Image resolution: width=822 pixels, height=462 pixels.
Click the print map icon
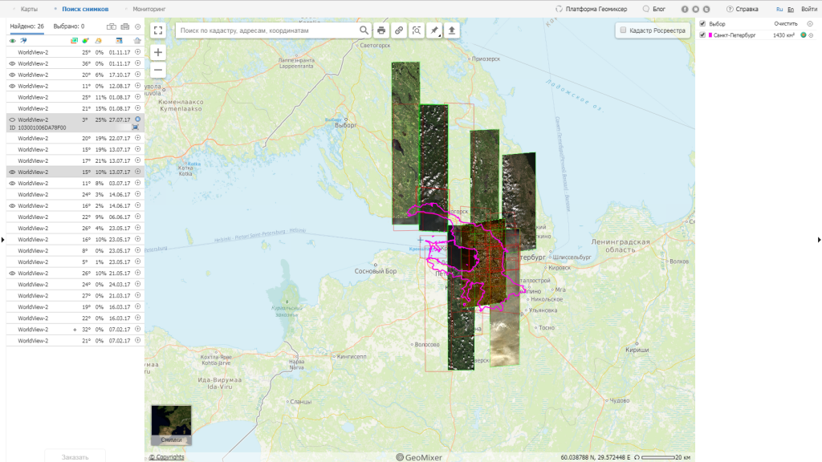coord(381,30)
